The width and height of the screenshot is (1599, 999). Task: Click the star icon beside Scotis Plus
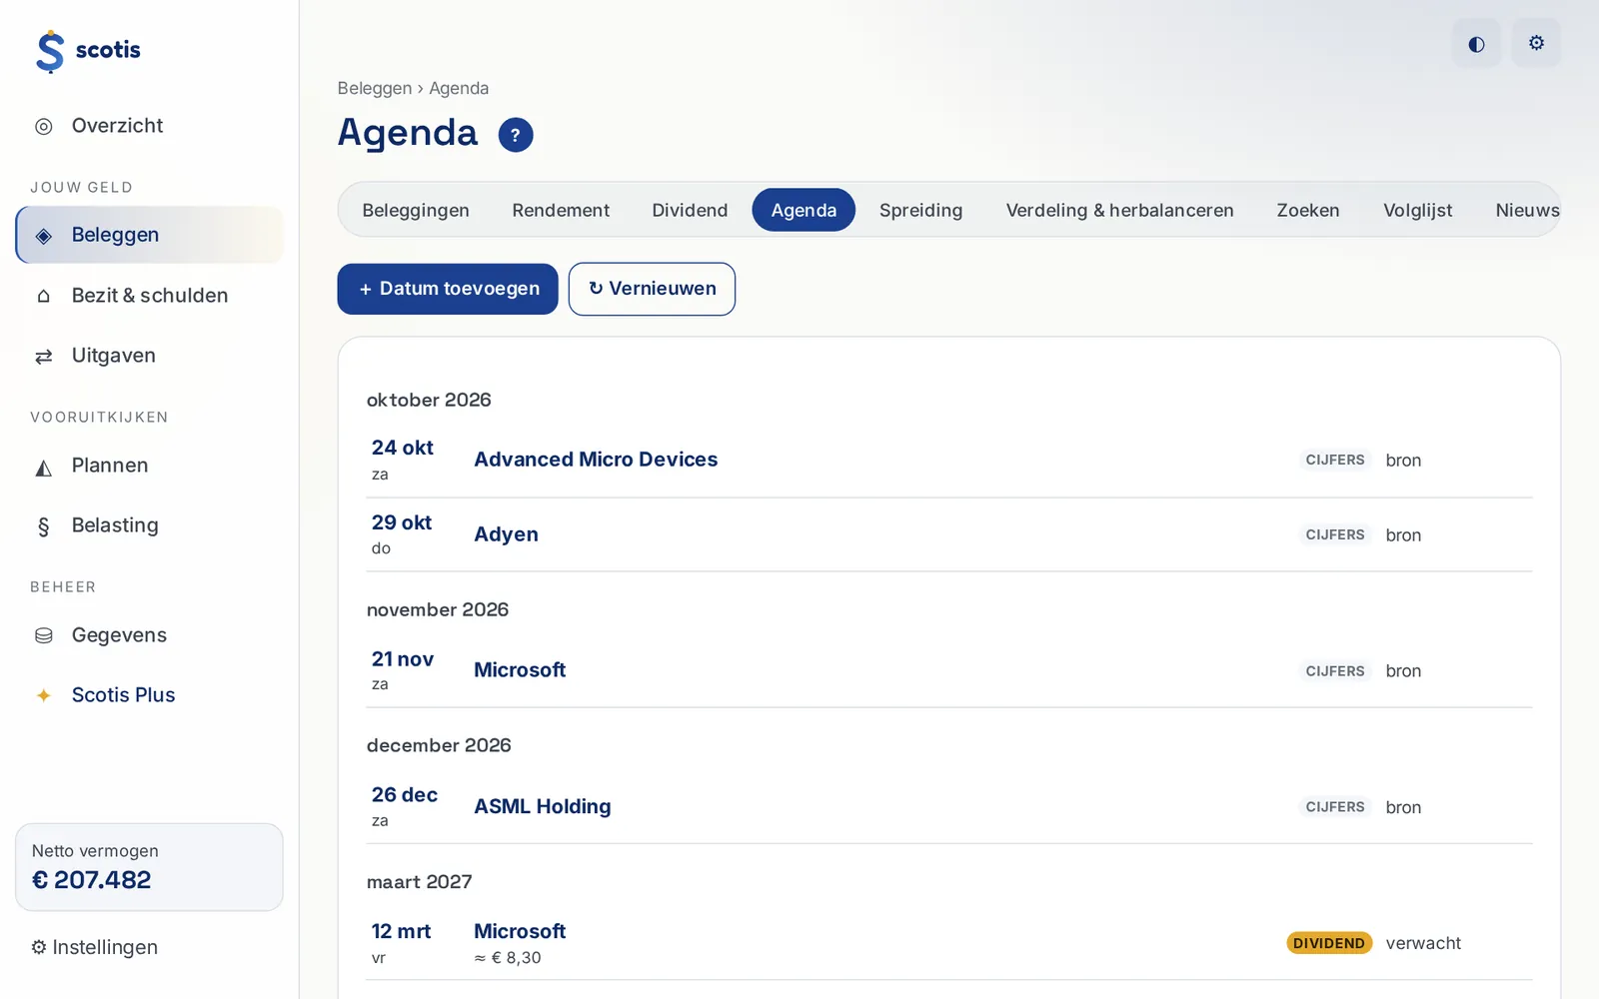click(x=44, y=695)
